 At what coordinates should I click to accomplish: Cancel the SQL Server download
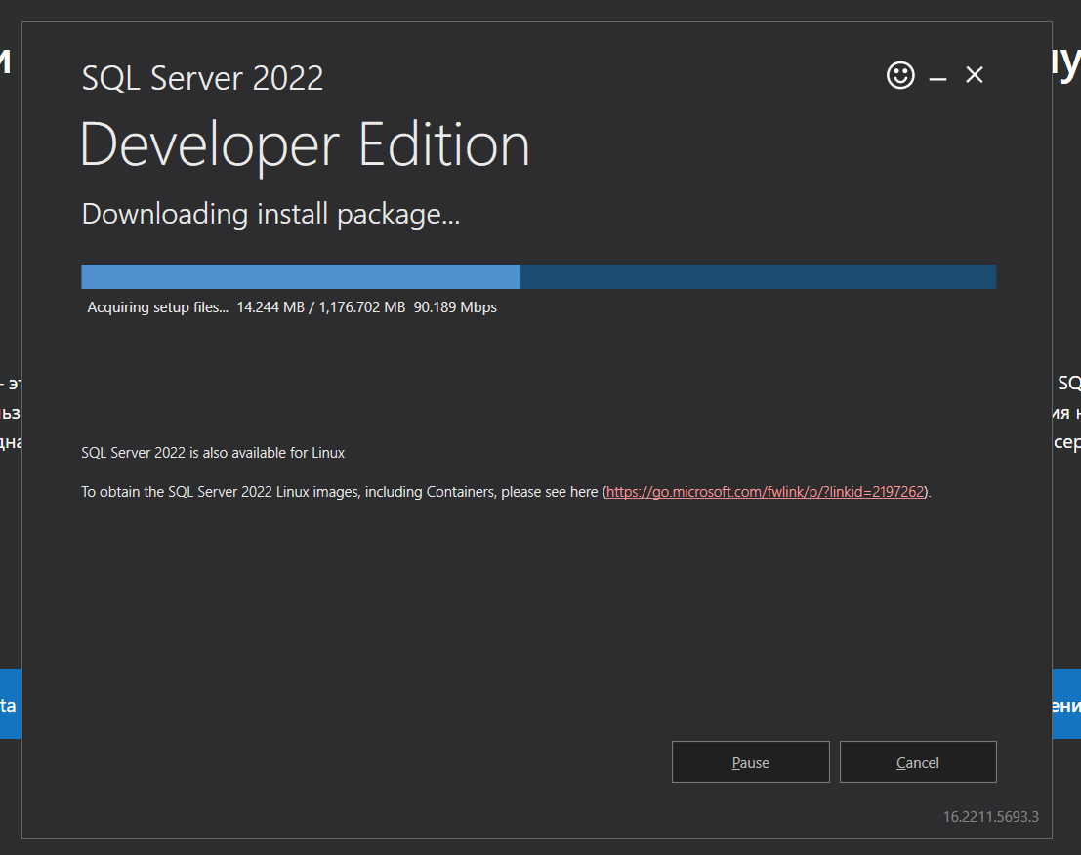click(x=918, y=762)
